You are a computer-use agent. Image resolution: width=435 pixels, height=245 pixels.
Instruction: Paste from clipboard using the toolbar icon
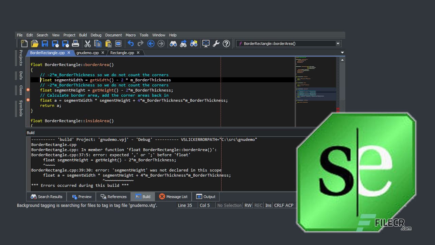pos(108,43)
